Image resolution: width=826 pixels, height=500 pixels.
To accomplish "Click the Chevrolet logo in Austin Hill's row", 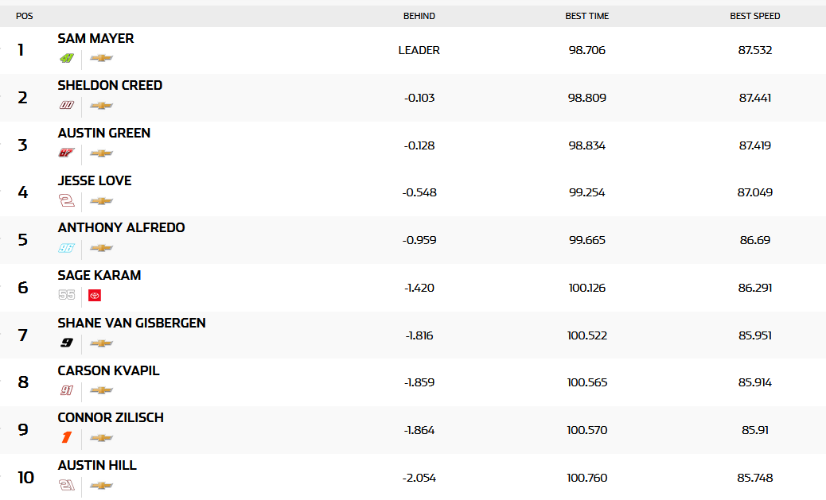I will (x=101, y=486).
